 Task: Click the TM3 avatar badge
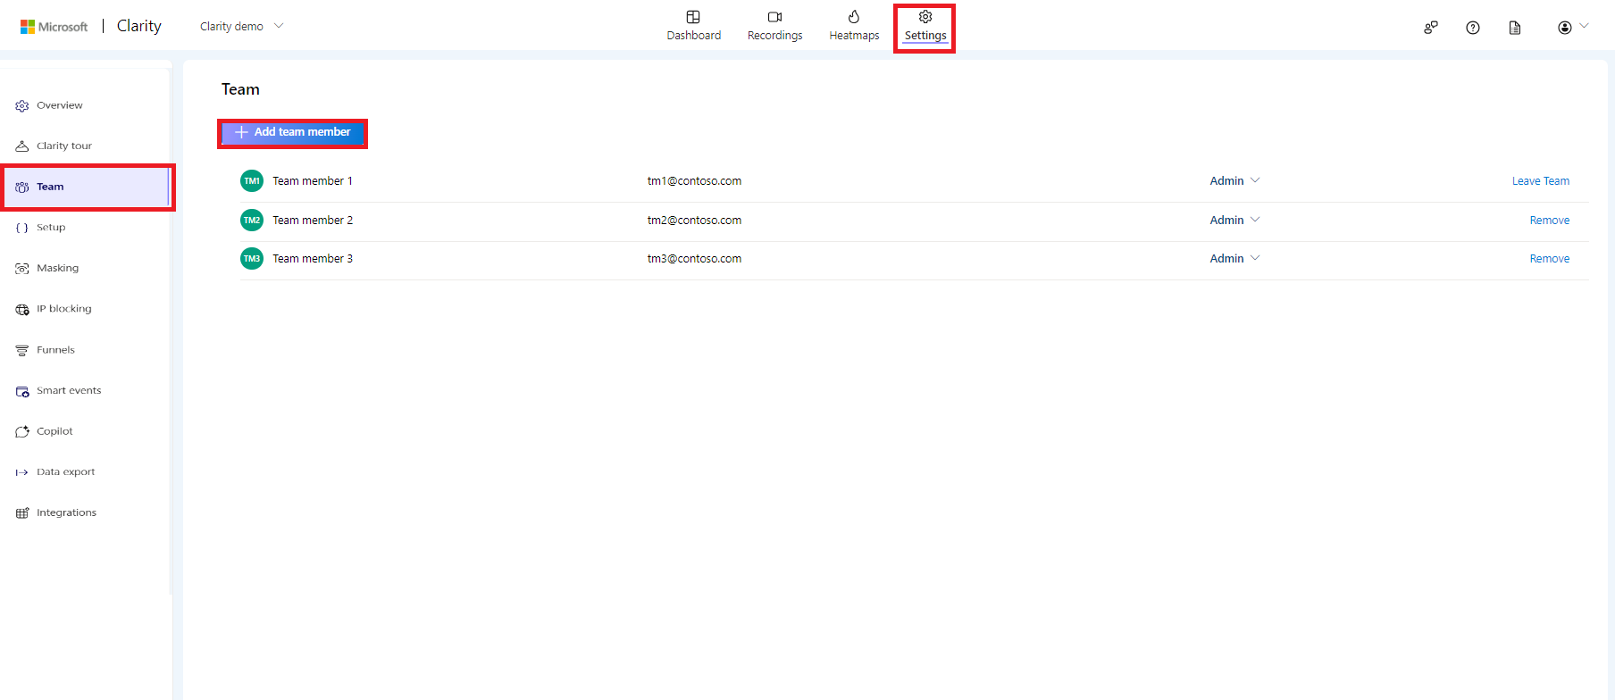pos(252,259)
